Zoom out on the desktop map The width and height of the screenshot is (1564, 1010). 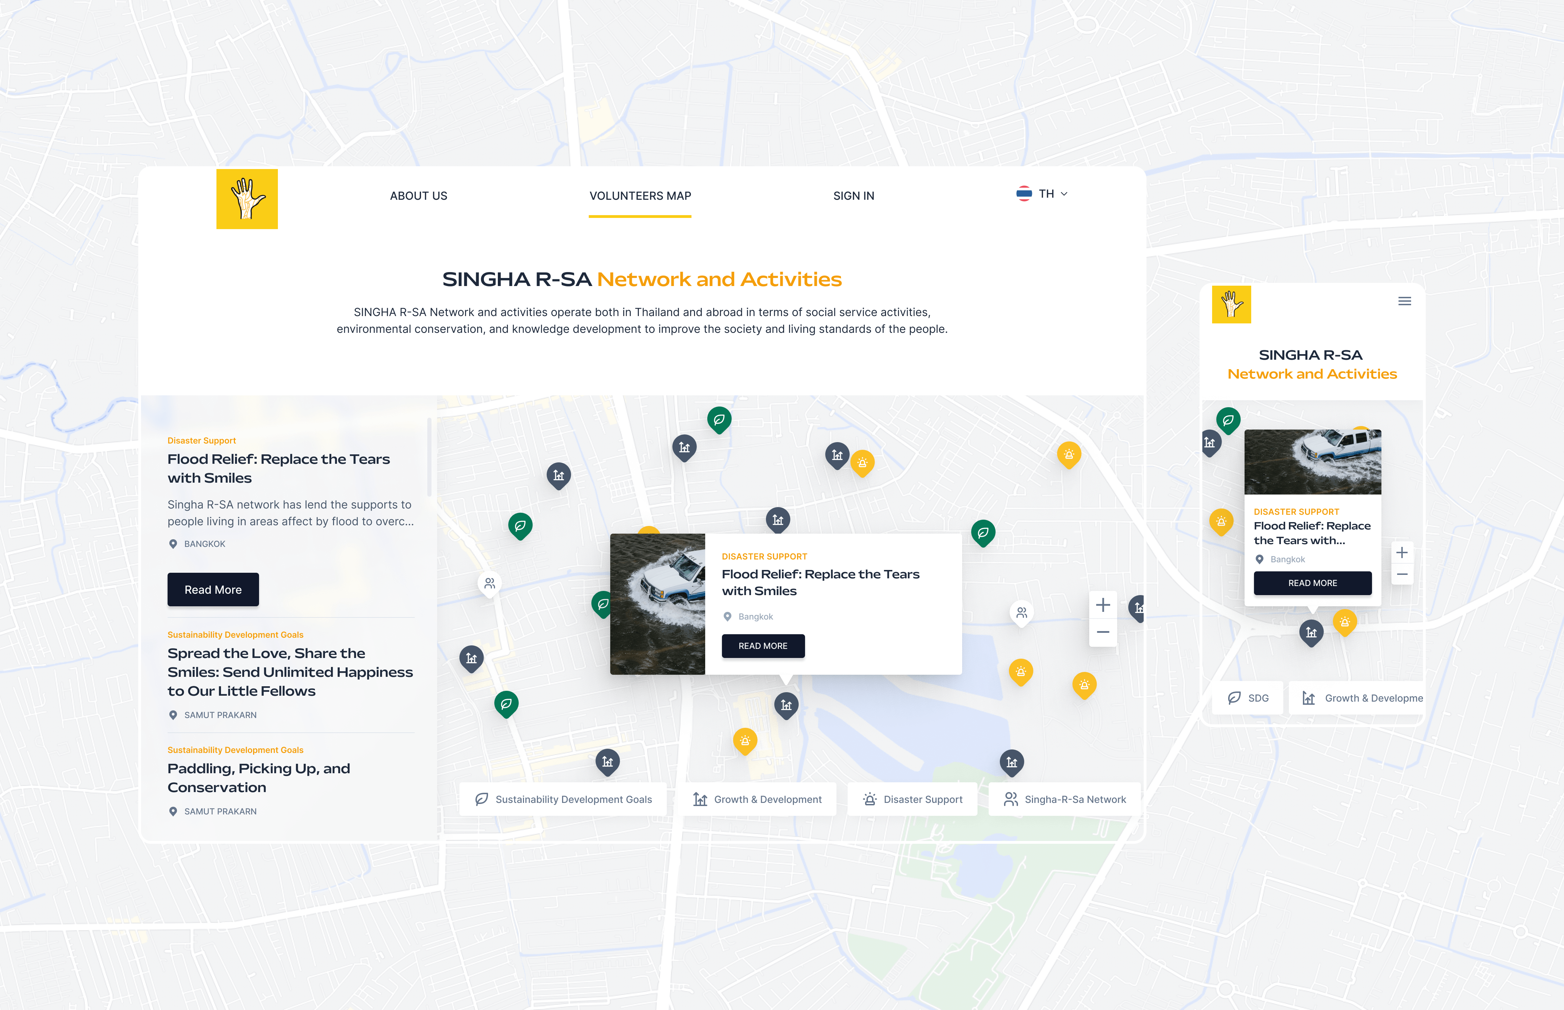[x=1102, y=632]
